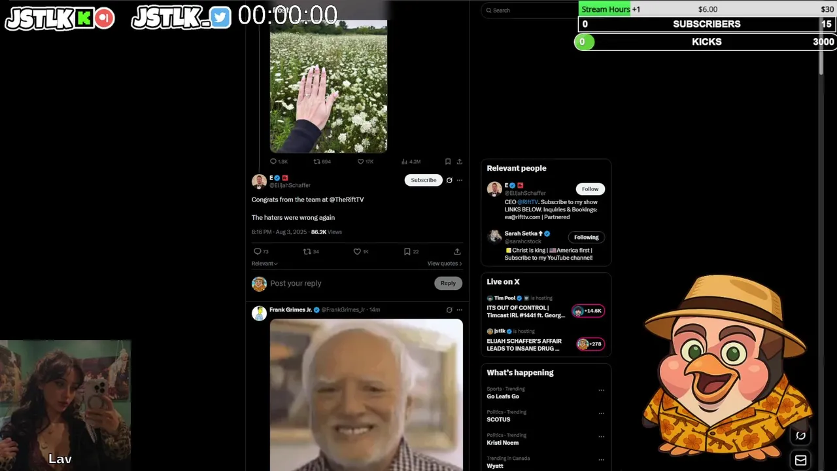Open more options on Frank Grimes Jr. post
The width and height of the screenshot is (837, 471).
460,310
